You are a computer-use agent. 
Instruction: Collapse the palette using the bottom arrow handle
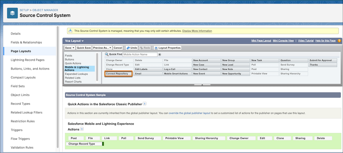[202, 85]
